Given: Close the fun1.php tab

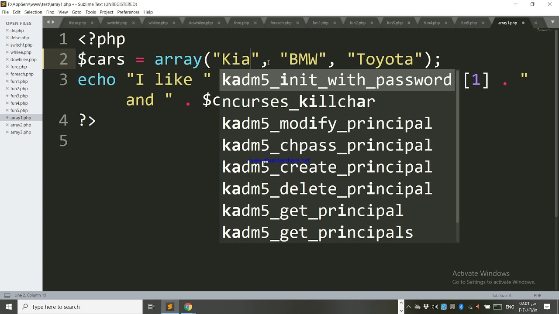Looking at the screenshot, I should click(x=335, y=23).
